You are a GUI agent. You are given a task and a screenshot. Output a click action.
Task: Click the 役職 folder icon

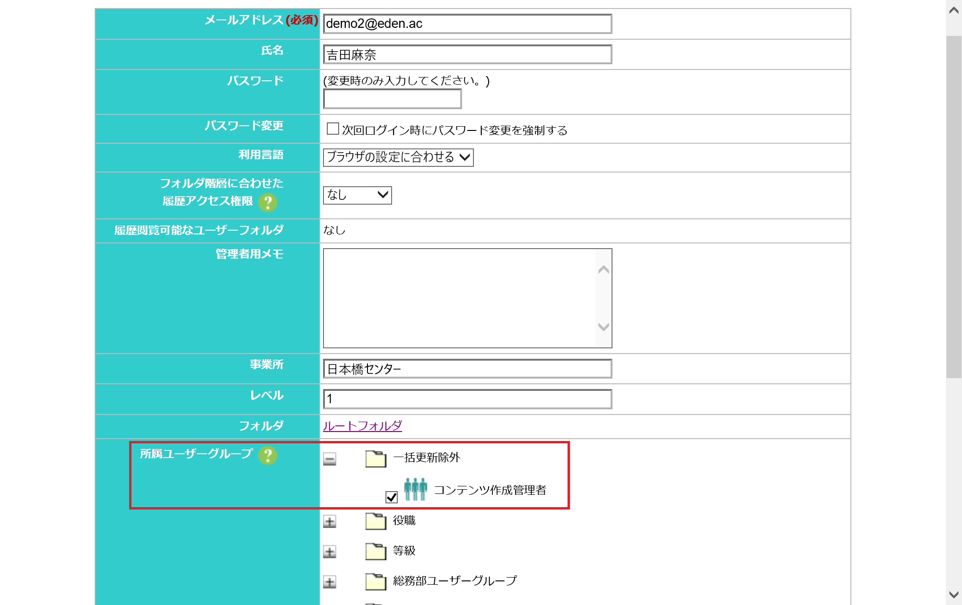pyautogui.click(x=376, y=521)
